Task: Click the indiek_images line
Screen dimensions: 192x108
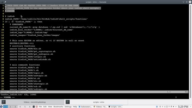Action: pyautogui.click(x=35, y=35)
